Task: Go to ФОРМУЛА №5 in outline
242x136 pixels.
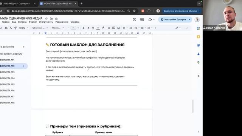Action: tap(7, 84)
